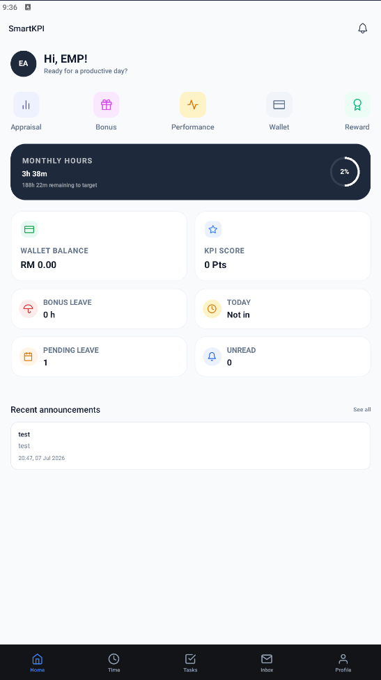Switch to the Time tab

114,663
